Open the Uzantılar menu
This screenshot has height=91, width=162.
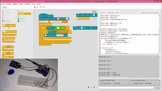point(27,4)
